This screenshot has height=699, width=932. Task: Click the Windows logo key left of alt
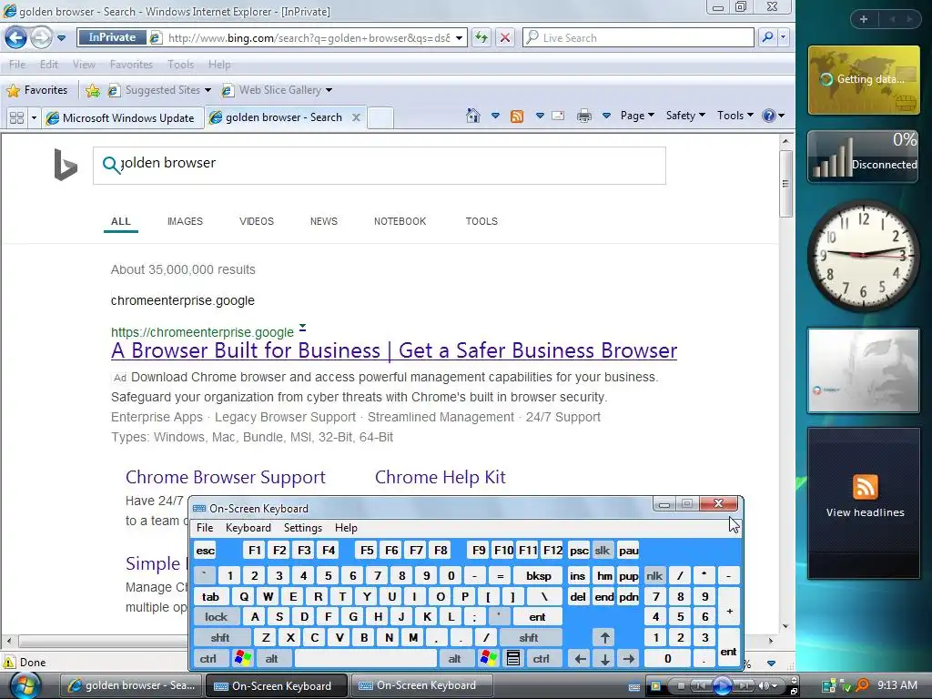click(x=243, y=658)
